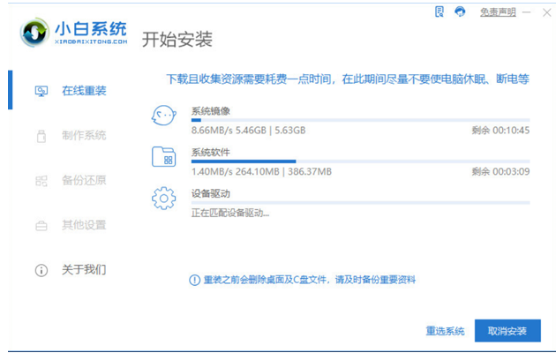556x353 pixels.
Task: Click the XIAOBAIXITONG.COM logo text
Action: click(91, 41)
